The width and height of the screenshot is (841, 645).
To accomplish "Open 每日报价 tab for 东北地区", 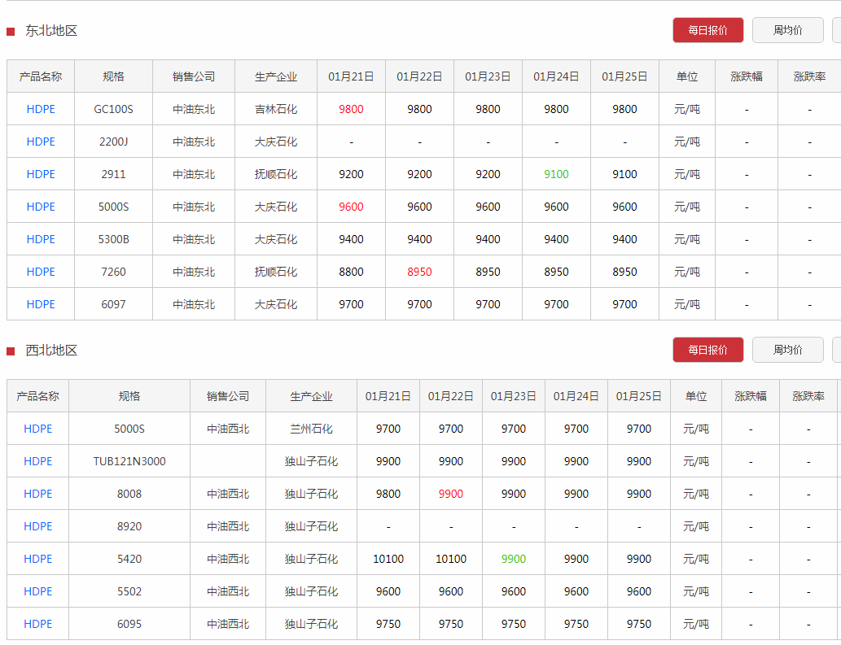I will click(708, 30).
